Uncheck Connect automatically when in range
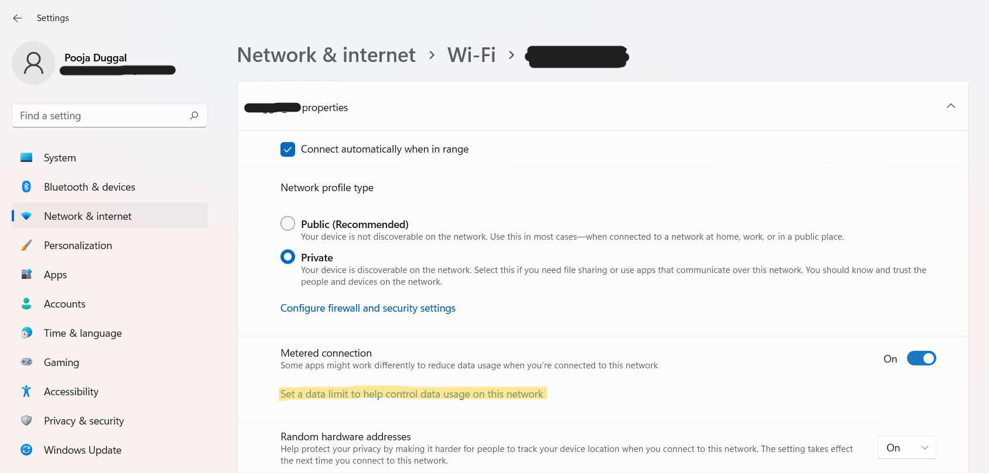The width and height of the screenshot is (989, 473). (x=288, y=150)
